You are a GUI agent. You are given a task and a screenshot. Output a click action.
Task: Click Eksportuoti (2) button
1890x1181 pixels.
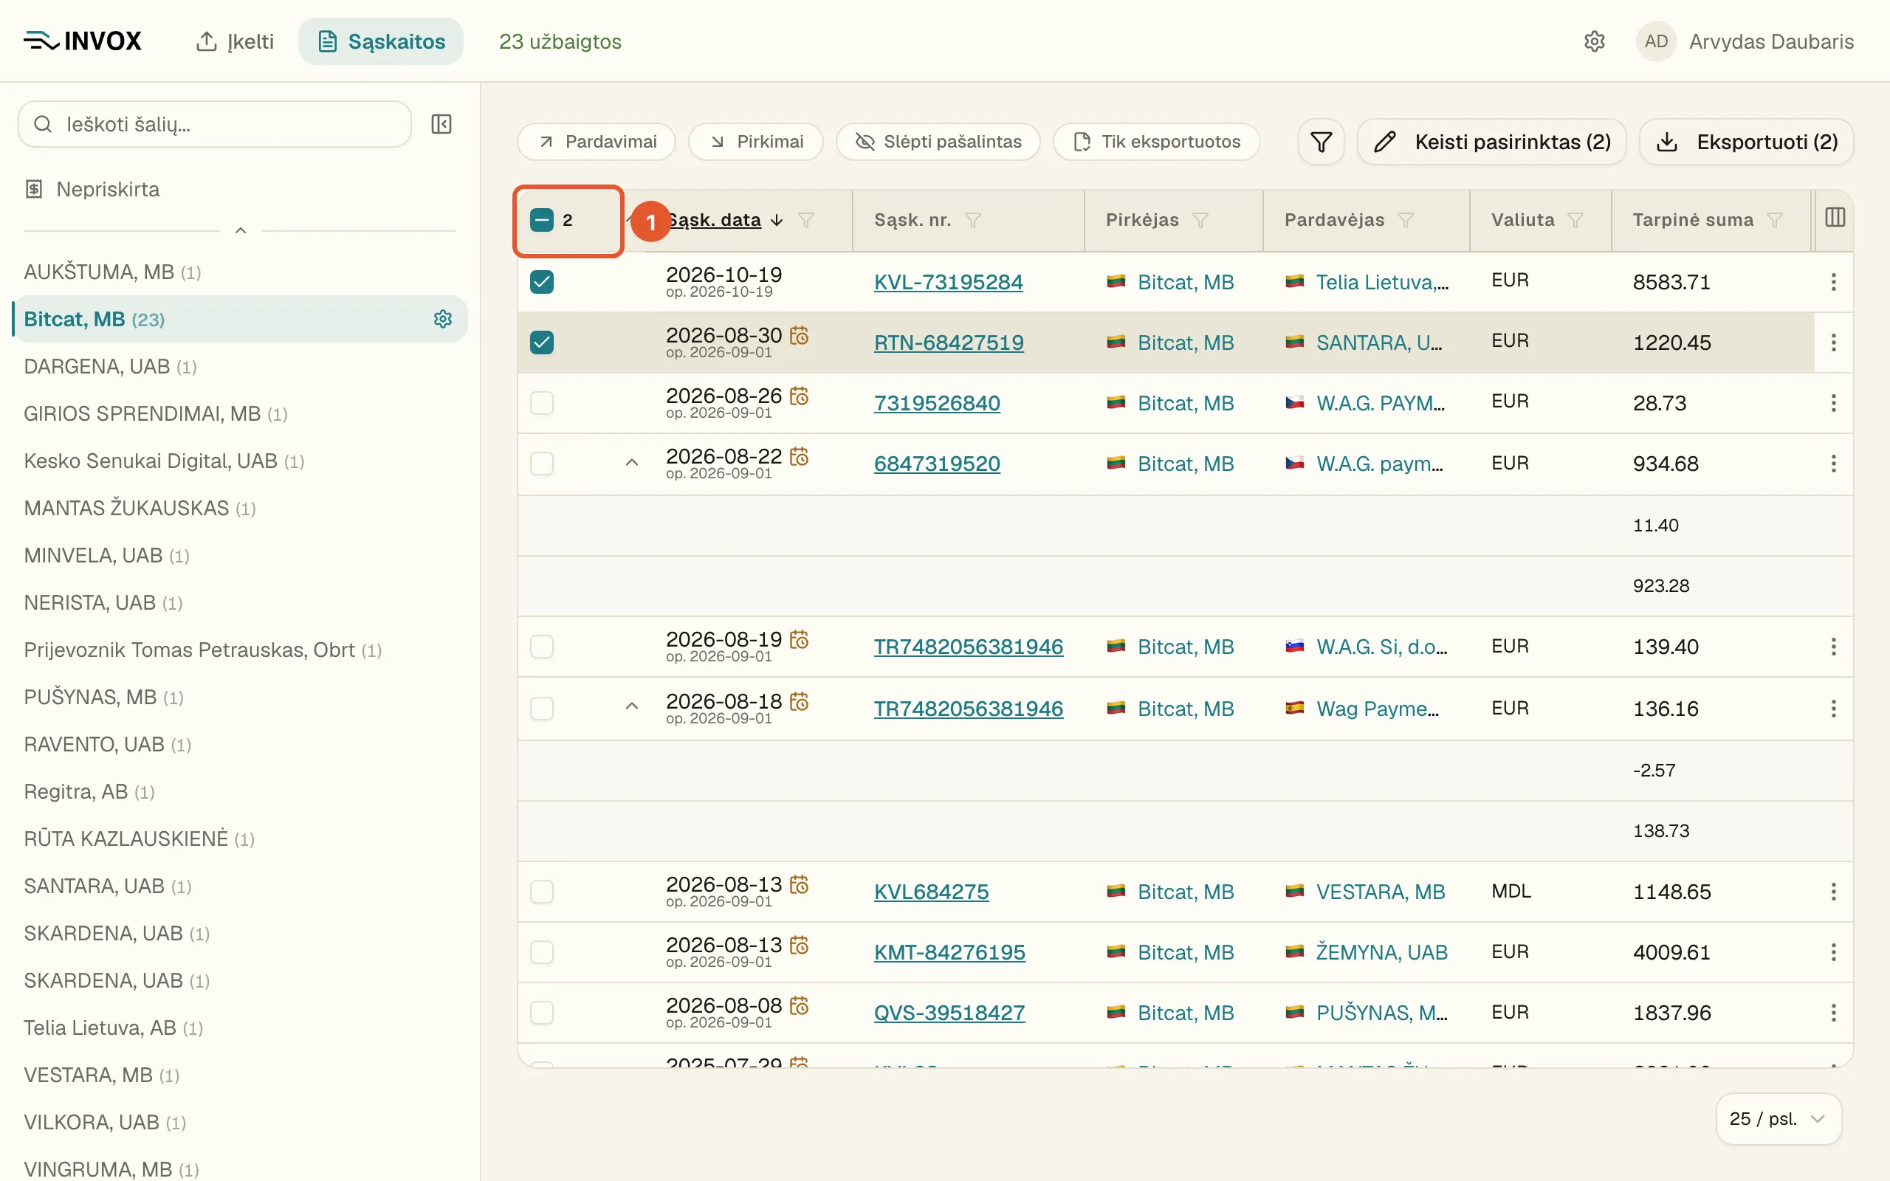pyautogui.click(x=1746, y=142)
